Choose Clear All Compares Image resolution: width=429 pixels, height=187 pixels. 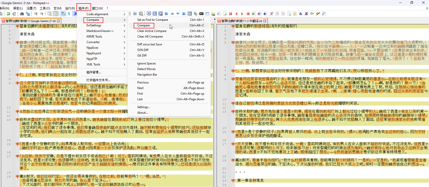point(150,37)
